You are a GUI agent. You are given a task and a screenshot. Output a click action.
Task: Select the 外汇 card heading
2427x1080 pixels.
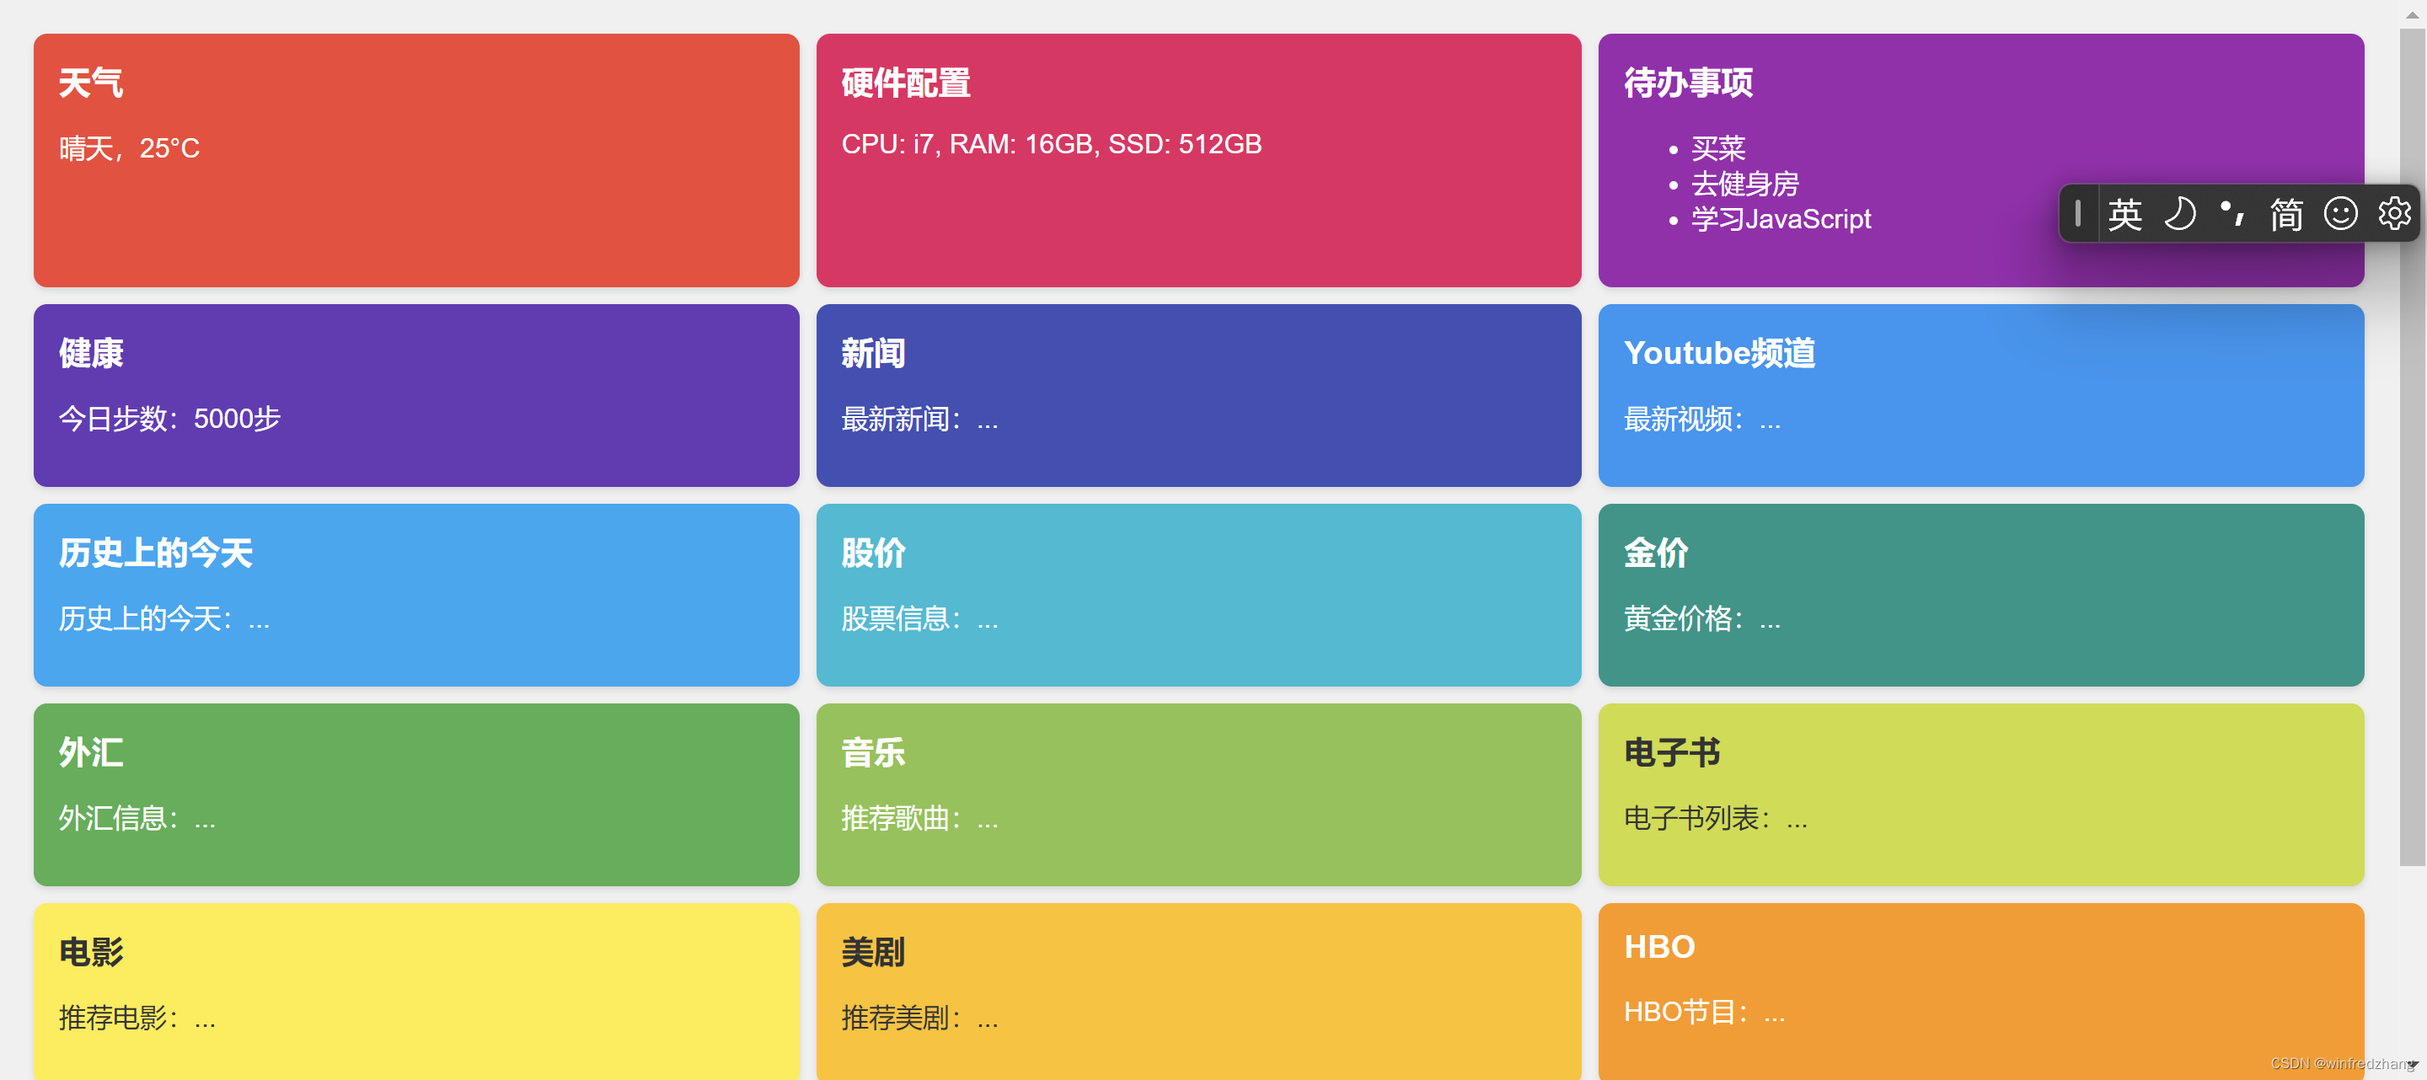(90, 752)
